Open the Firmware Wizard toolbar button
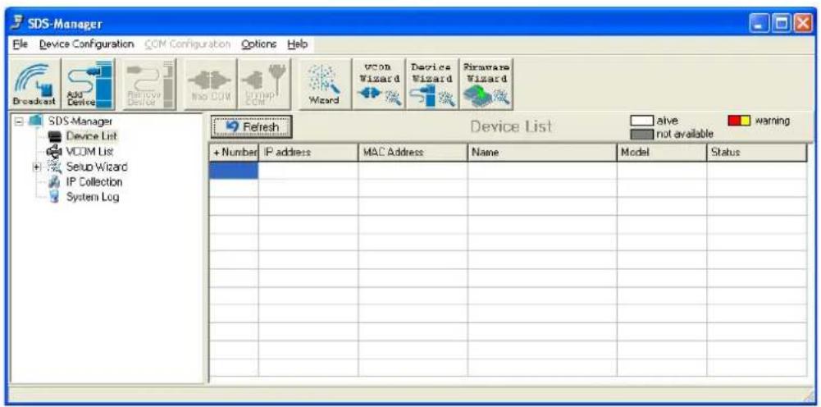This screenshot has width=821, height=407. pos(486,83)
